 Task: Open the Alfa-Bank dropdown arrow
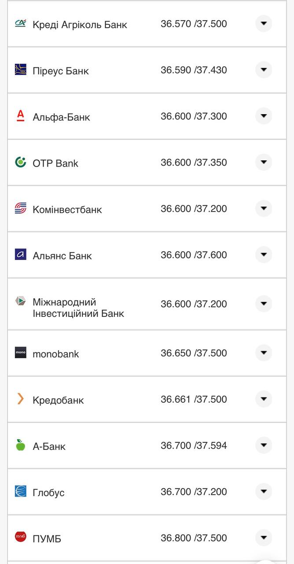pos(263,116)
